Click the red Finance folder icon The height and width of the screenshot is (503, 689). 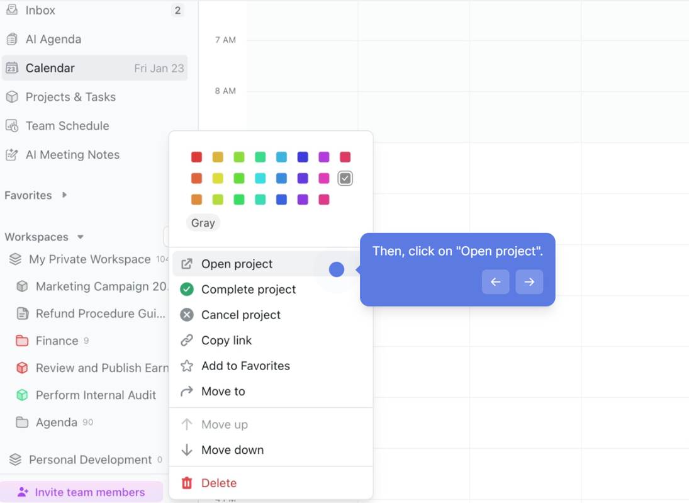[22, 341]
